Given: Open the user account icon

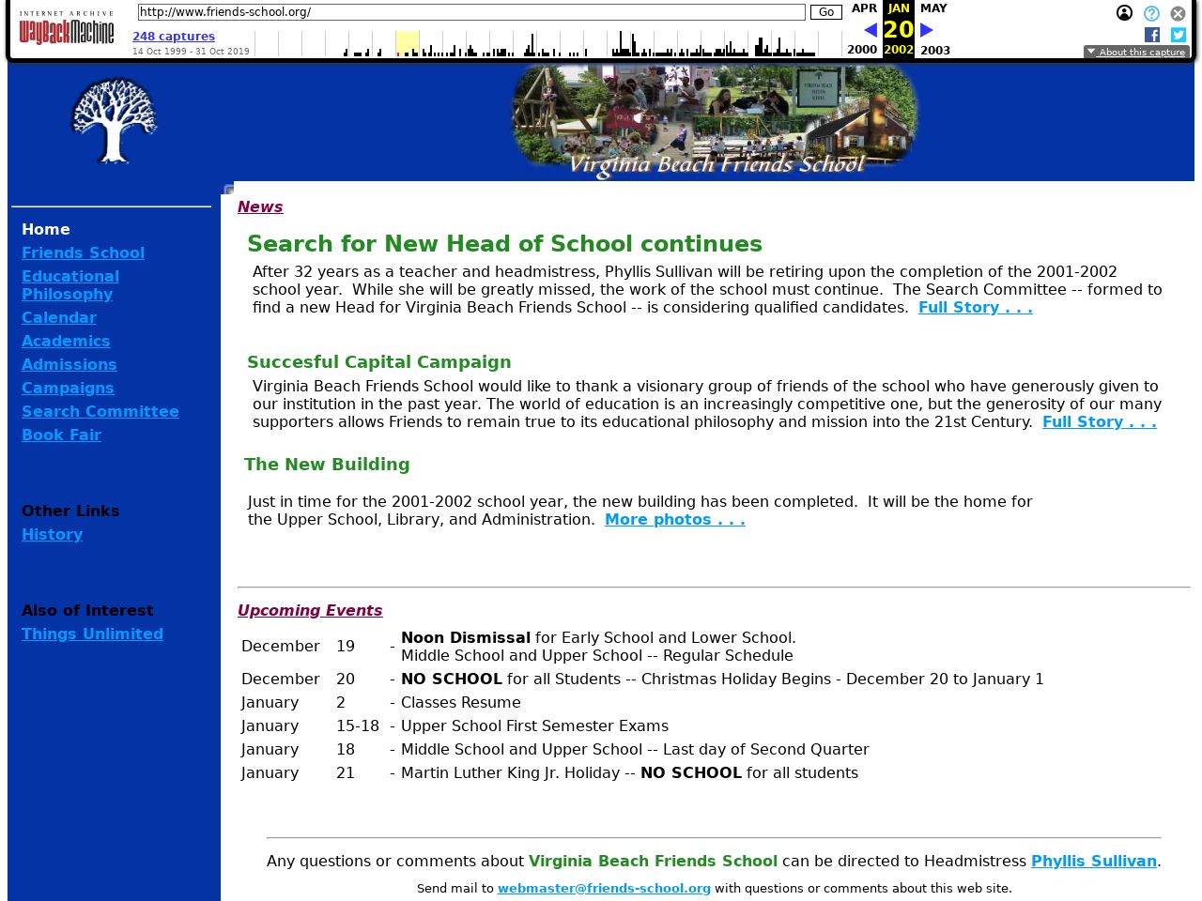Looking at the screenshot, I should point(1124,13).
